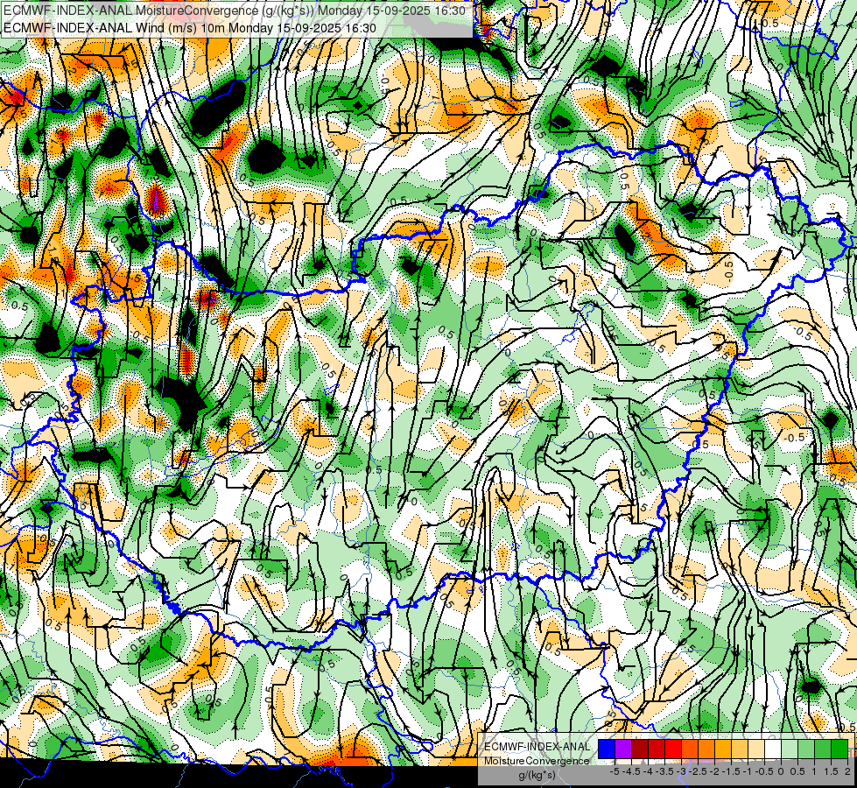The image size is (857, 788).
Task: Select the white legend swatch near zero
Action: pyautogui.click(x=773, y=749)
